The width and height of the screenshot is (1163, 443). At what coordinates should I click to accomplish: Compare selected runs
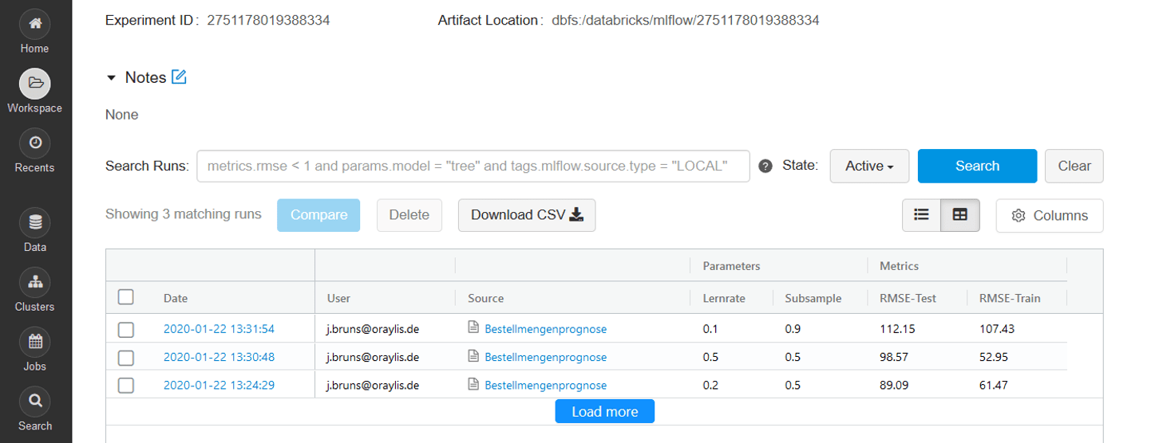click(x=318, y=215)
